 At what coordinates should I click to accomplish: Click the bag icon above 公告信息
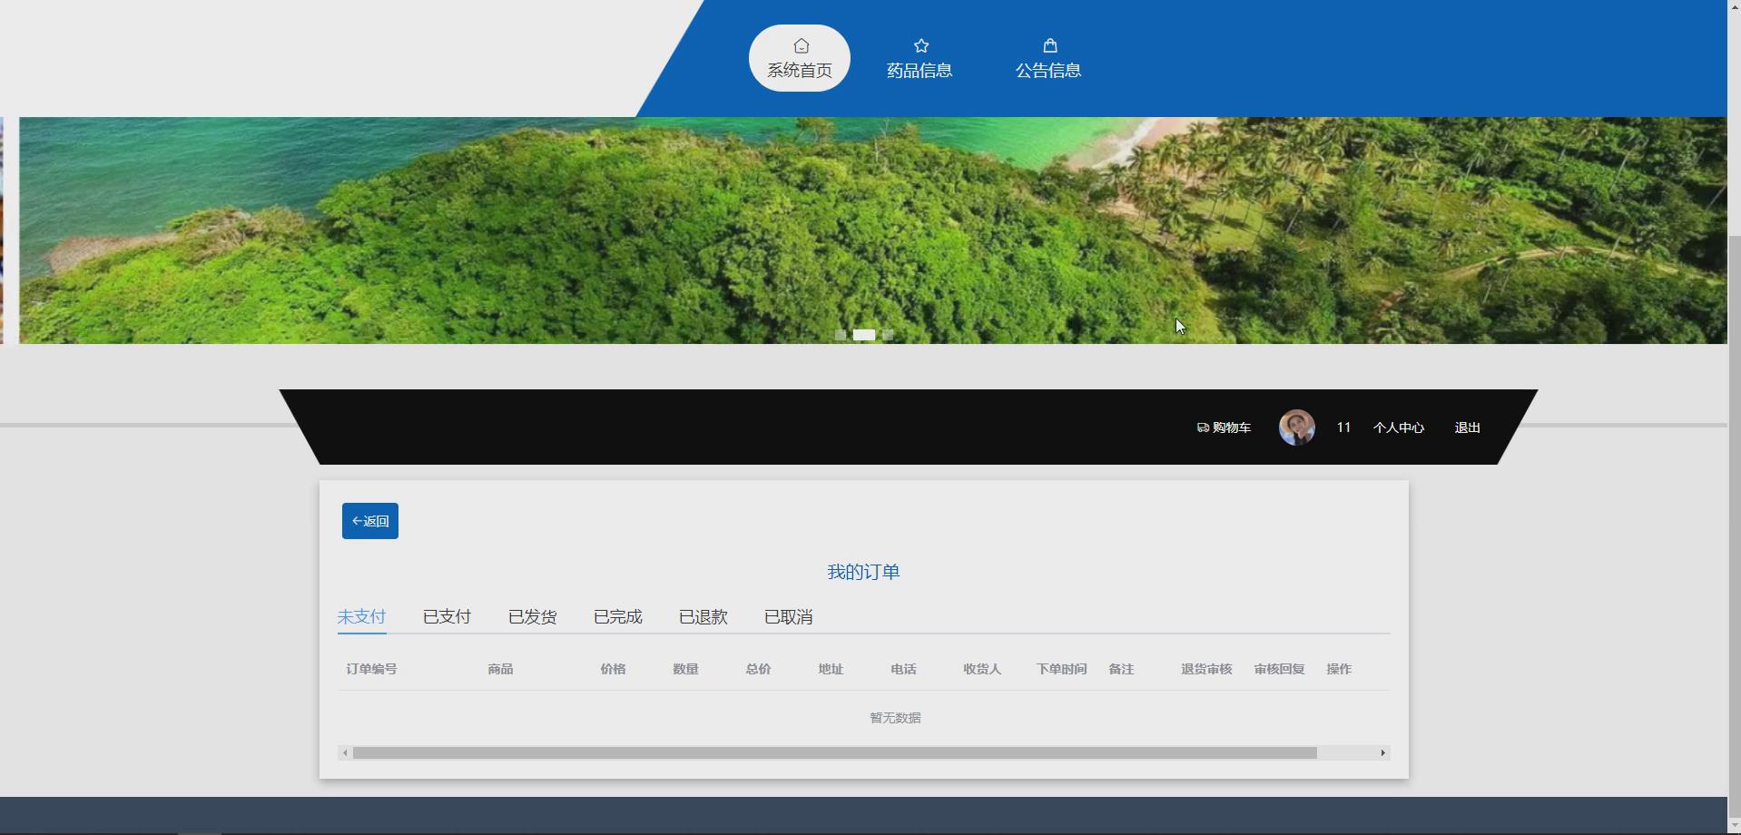pos(1050,45)
